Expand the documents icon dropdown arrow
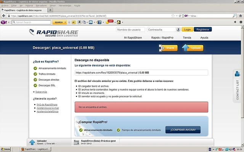 [87, 22]
